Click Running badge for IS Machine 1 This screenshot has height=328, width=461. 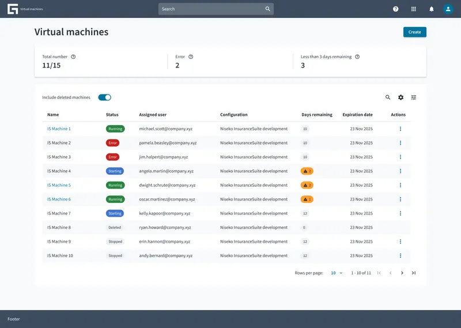[115, 129]
